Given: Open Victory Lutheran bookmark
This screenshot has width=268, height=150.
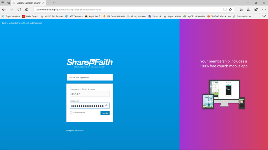Looking at the screenshot, I should pos(137,16).
